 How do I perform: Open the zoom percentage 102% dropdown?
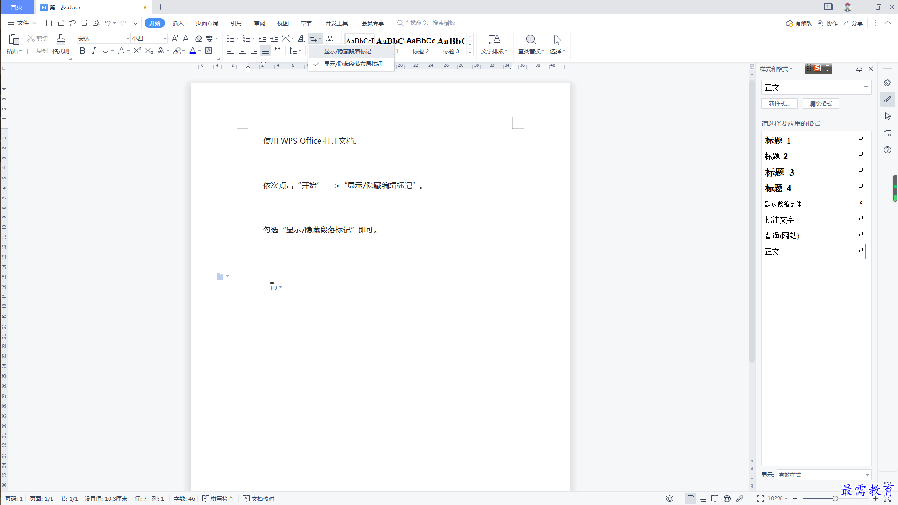[777, 498]
